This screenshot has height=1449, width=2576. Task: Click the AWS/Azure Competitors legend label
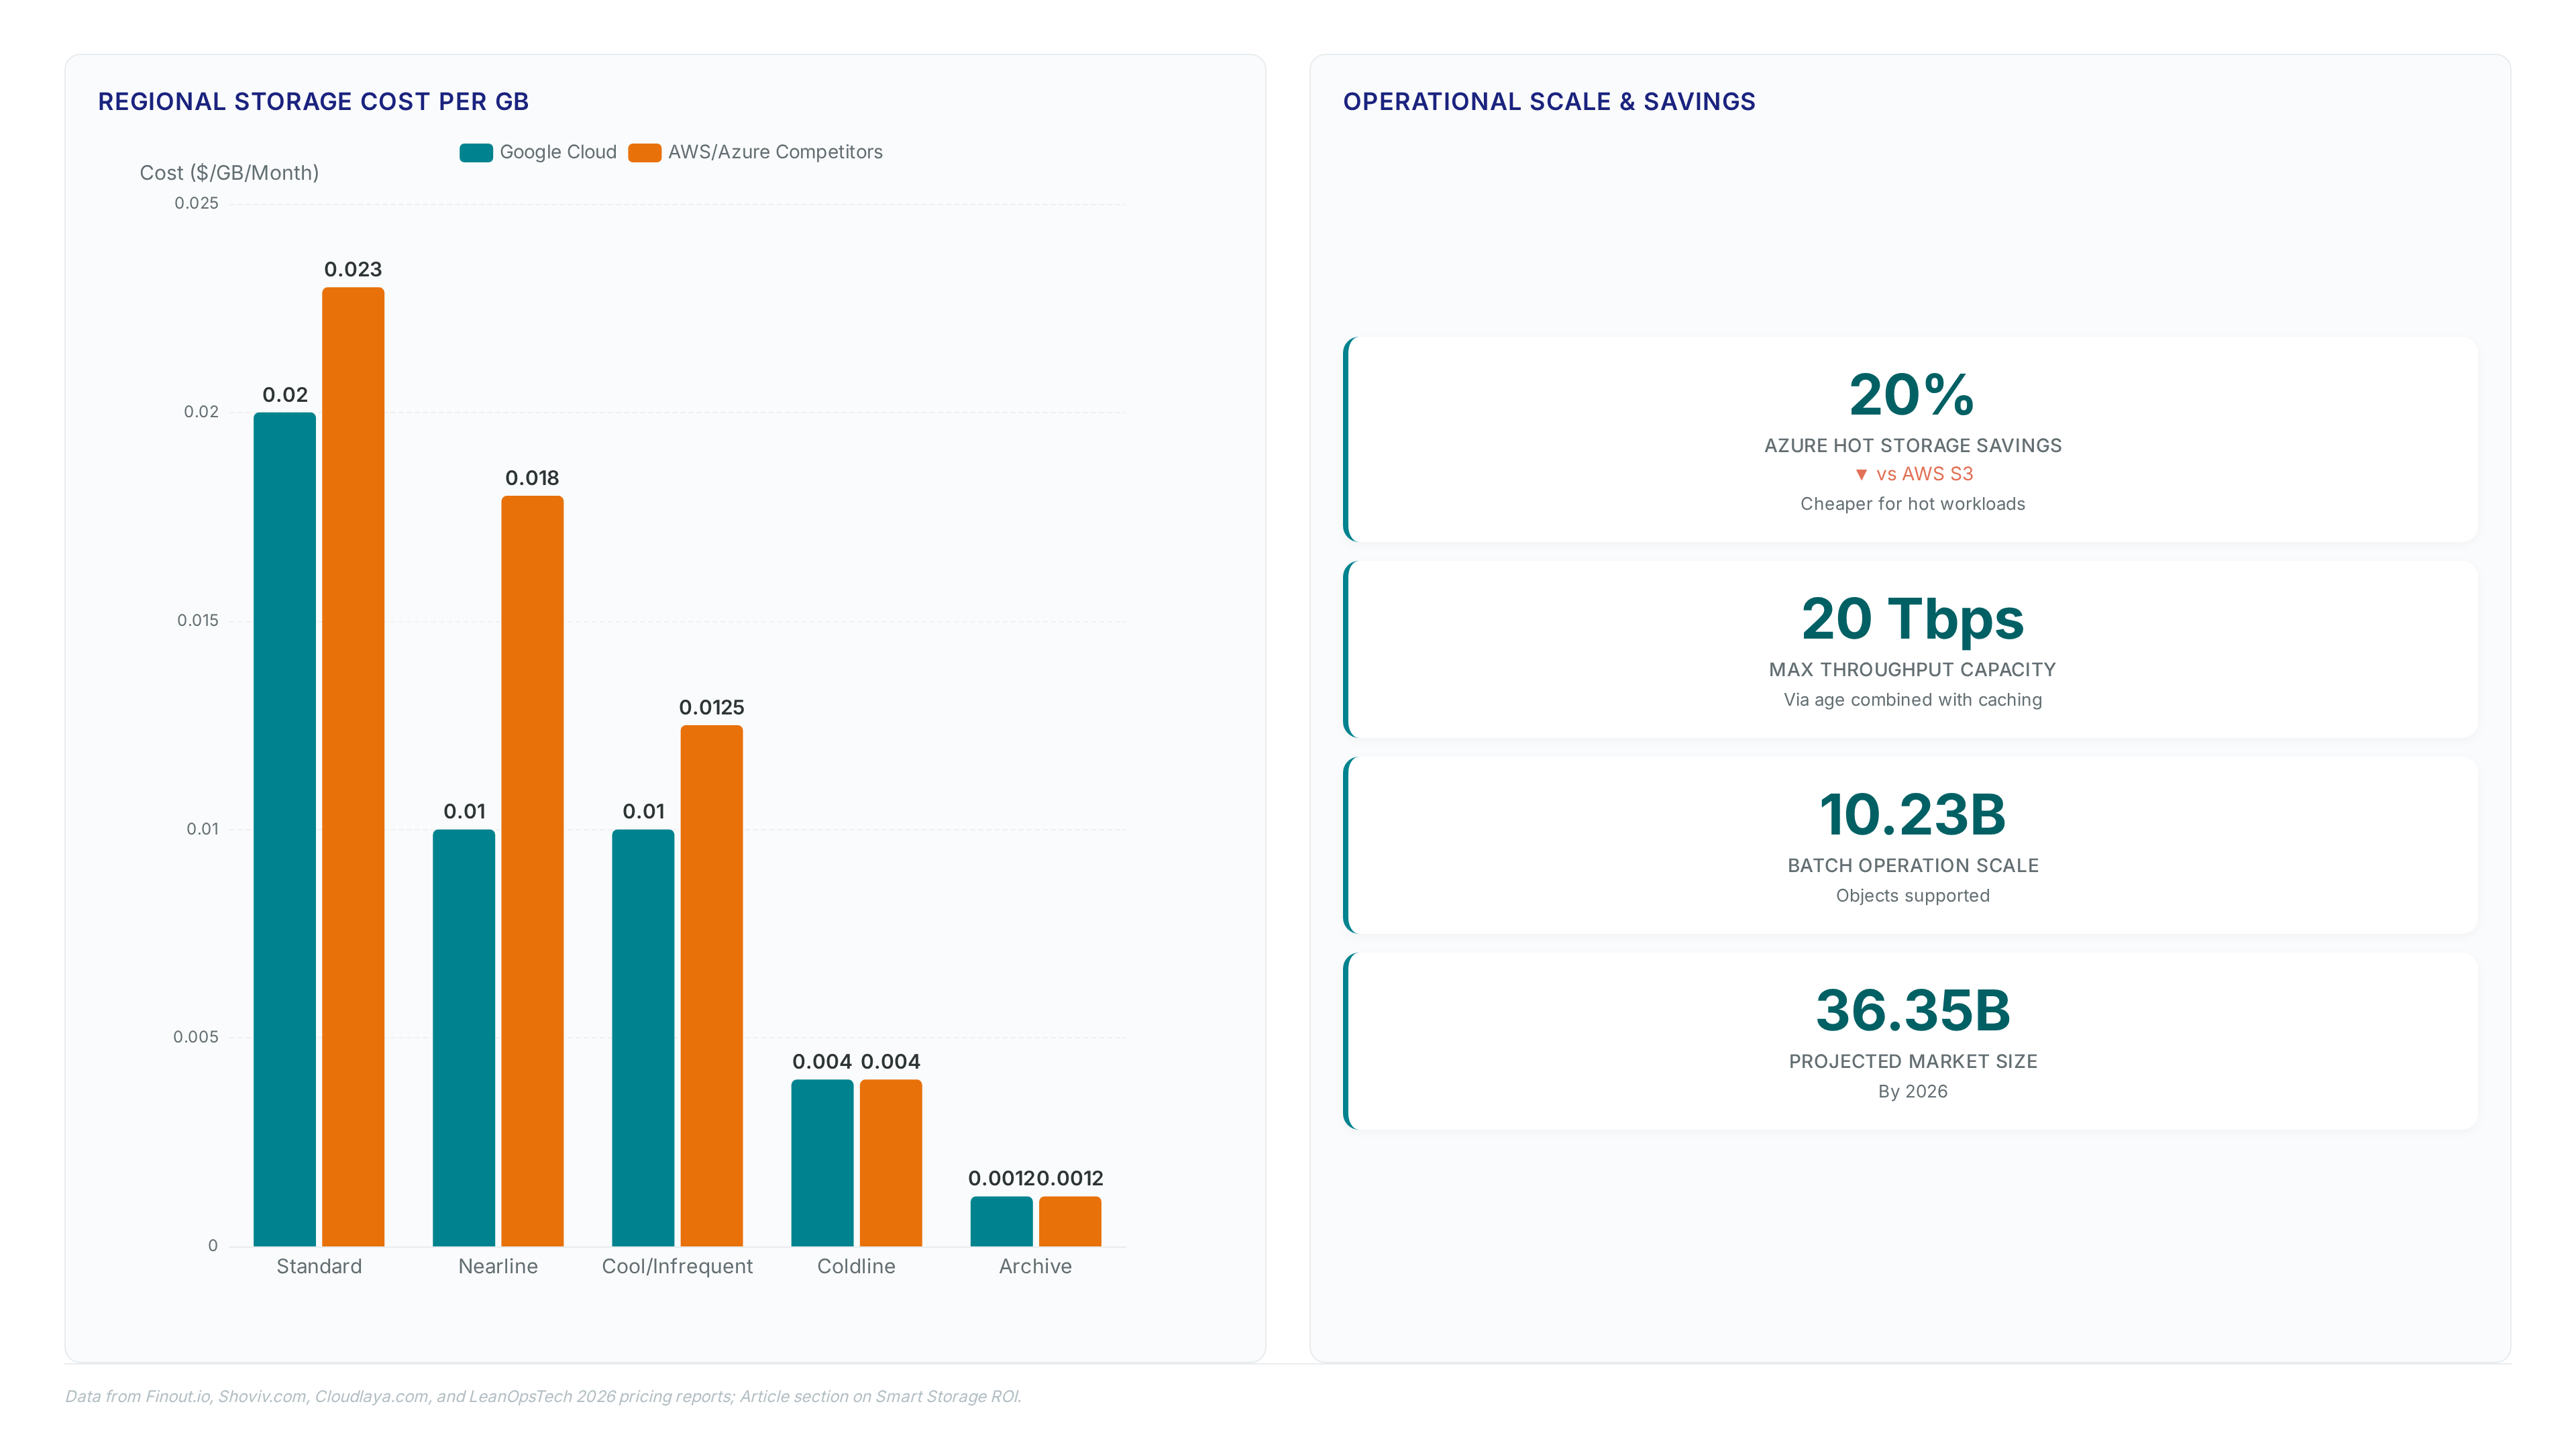775,152
